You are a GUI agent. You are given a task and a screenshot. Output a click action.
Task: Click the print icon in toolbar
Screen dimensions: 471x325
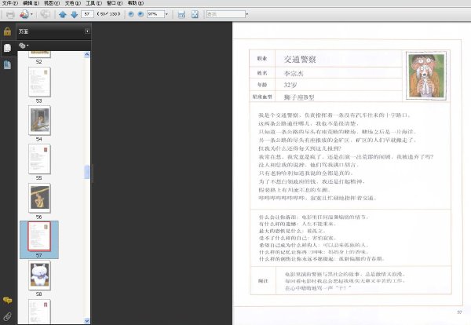pyautogui.click(x=10, y=14)
